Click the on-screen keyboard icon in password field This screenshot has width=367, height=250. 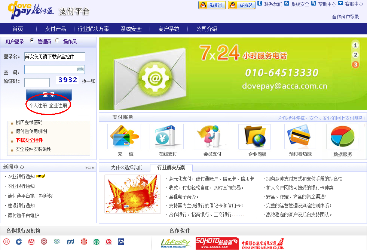coord(80,69)
